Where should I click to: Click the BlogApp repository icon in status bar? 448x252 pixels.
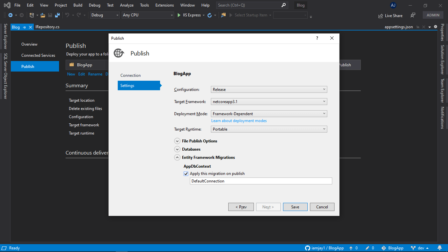coord(384,248)
